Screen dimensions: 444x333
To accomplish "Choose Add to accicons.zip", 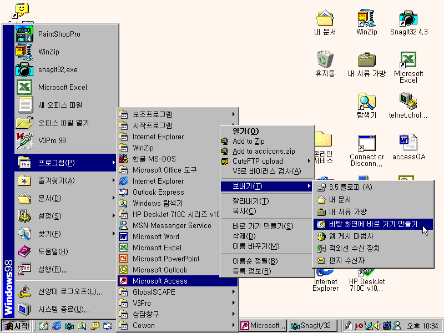I will pos(267,151).
